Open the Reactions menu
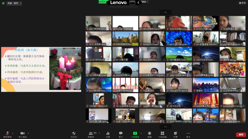Screen dimensions: 248x139 pyautogui.click(x=175, y=135)
